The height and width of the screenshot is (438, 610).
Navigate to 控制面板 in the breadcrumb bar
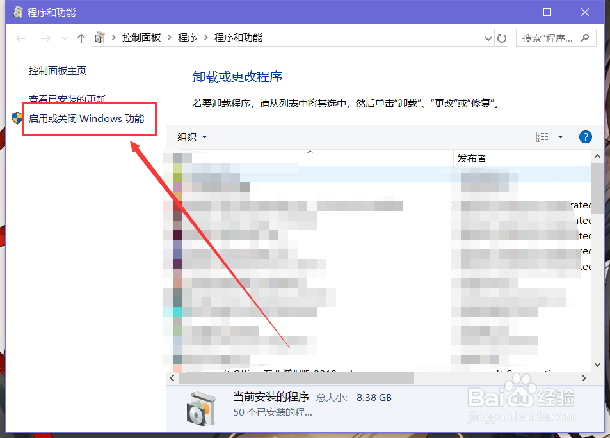click(141, 38)
